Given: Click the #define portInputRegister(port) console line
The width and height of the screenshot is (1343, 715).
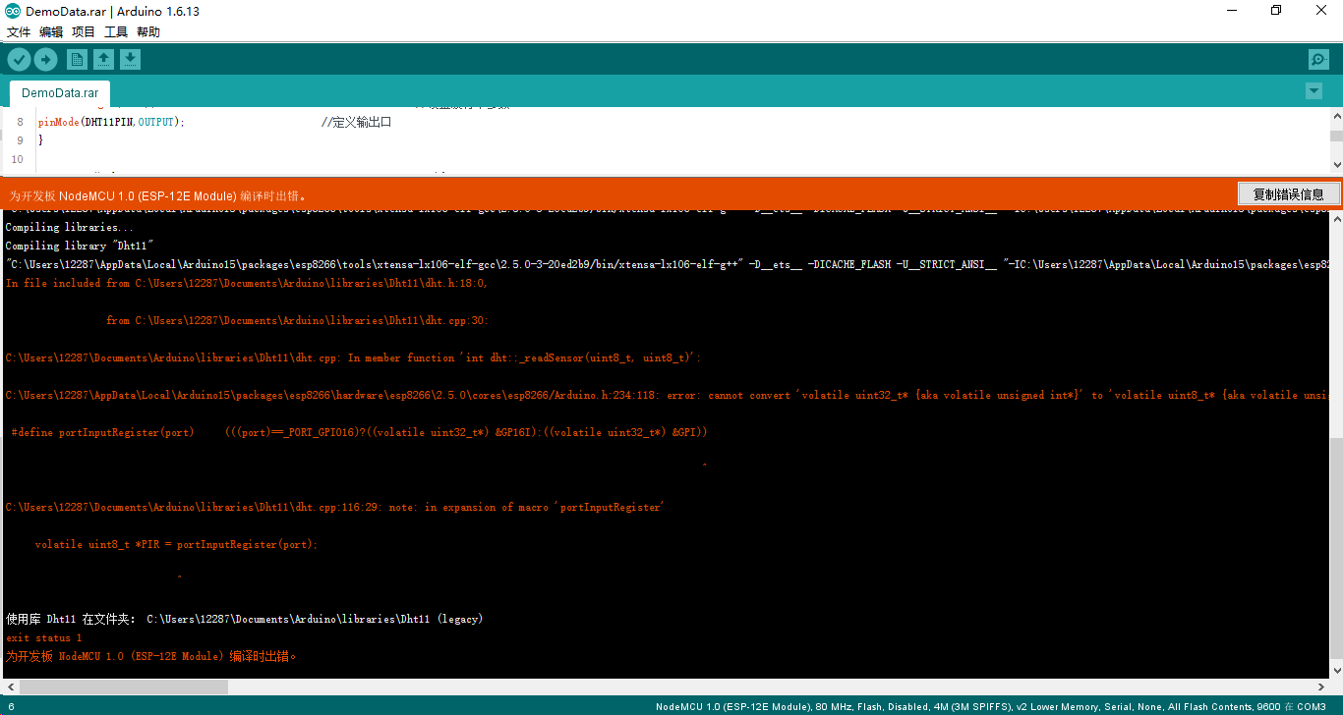Looking at the screenshot, I should click(x=360, y=433).
